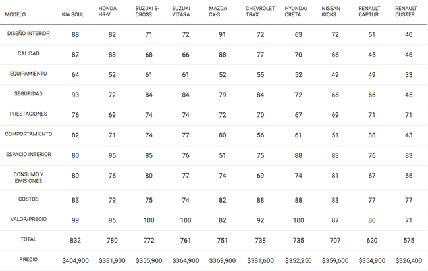The height and width of the screenshot is (271, 428).
Task: Select the VALOR/PRECIO row label
Action: pos(28,219)
